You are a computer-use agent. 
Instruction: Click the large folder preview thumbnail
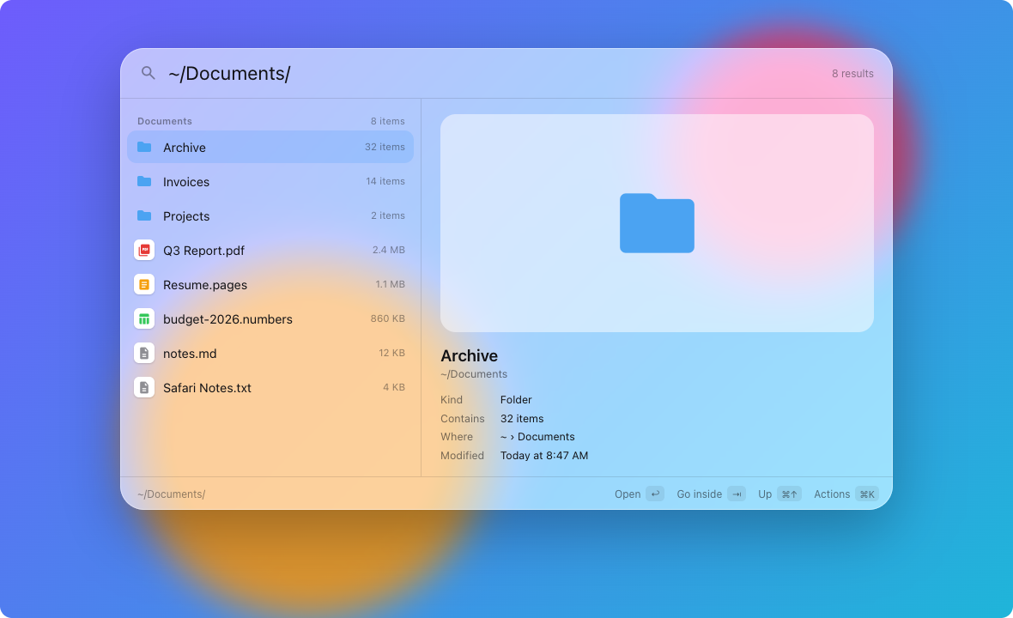pyautogui.click(x=657, y=223)
